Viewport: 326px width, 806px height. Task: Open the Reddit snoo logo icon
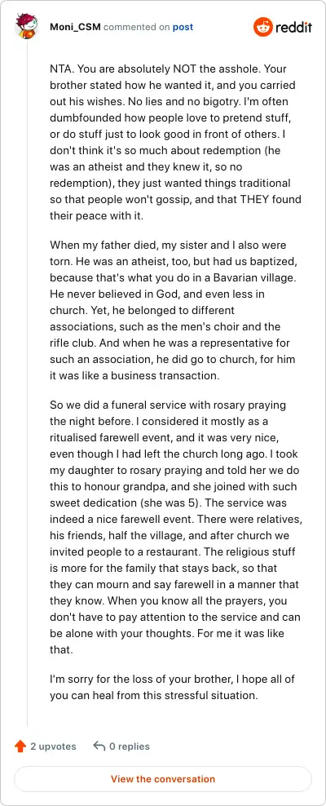(262, 27)
